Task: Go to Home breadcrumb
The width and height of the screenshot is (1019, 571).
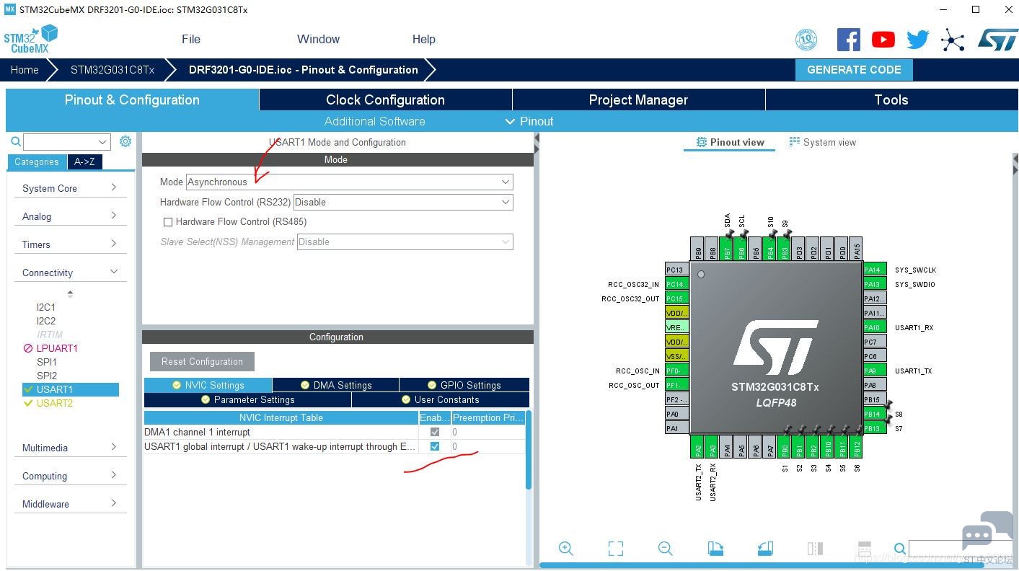Action: coord(25,70)
